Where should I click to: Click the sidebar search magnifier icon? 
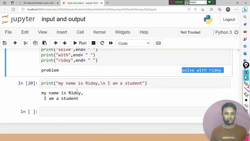(245, 17)
